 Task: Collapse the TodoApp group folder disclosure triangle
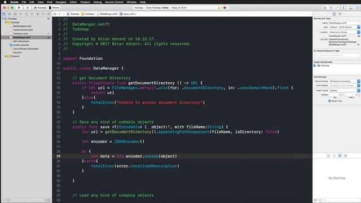click(6, 23)
